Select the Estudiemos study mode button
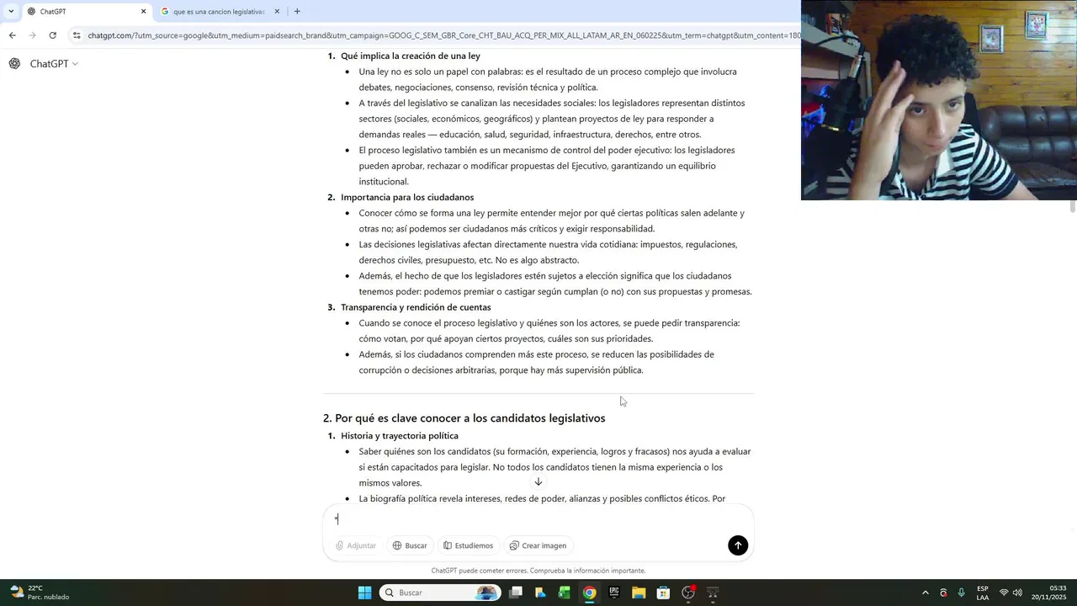1077x606 pixels. (x=469, y=545)
